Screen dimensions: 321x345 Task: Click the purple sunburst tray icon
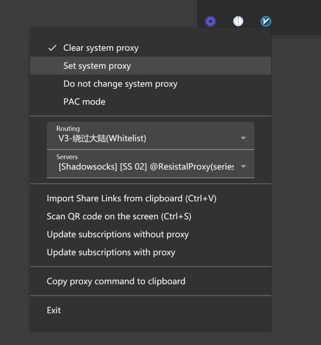(x=210, y=21)
